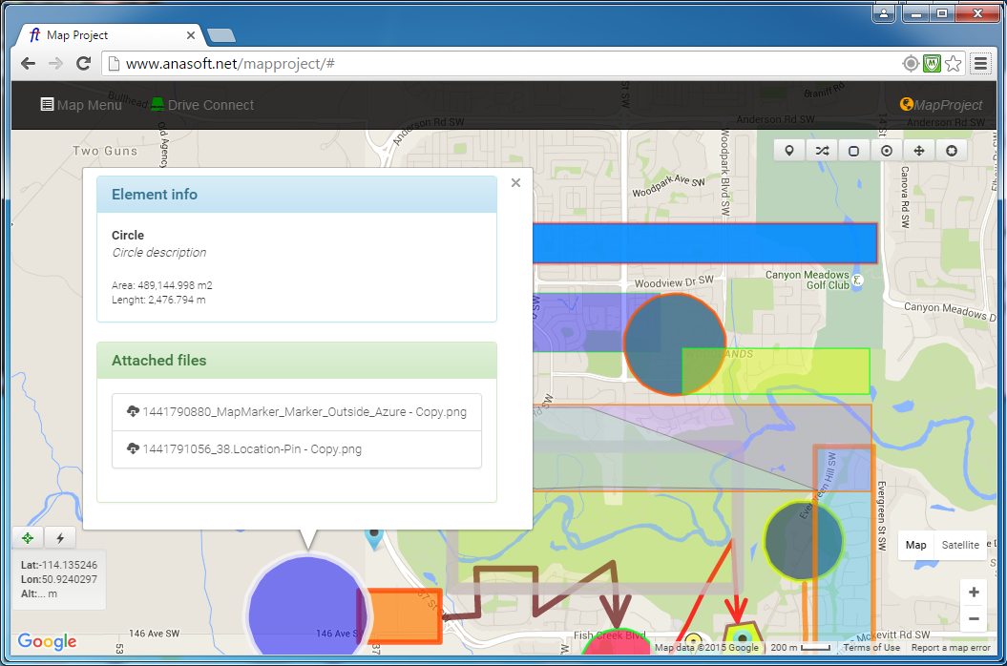Select the four-arrow move tool
The width and height of the screenshot is (1007, 666).
coord(919,151)
